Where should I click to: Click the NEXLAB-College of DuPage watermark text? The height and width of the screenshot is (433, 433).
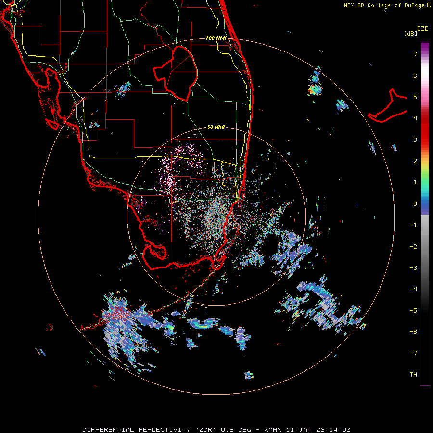(387, 5)
